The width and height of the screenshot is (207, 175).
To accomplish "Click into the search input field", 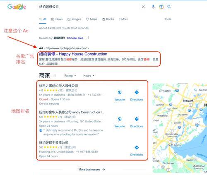I will click(88, 7).
